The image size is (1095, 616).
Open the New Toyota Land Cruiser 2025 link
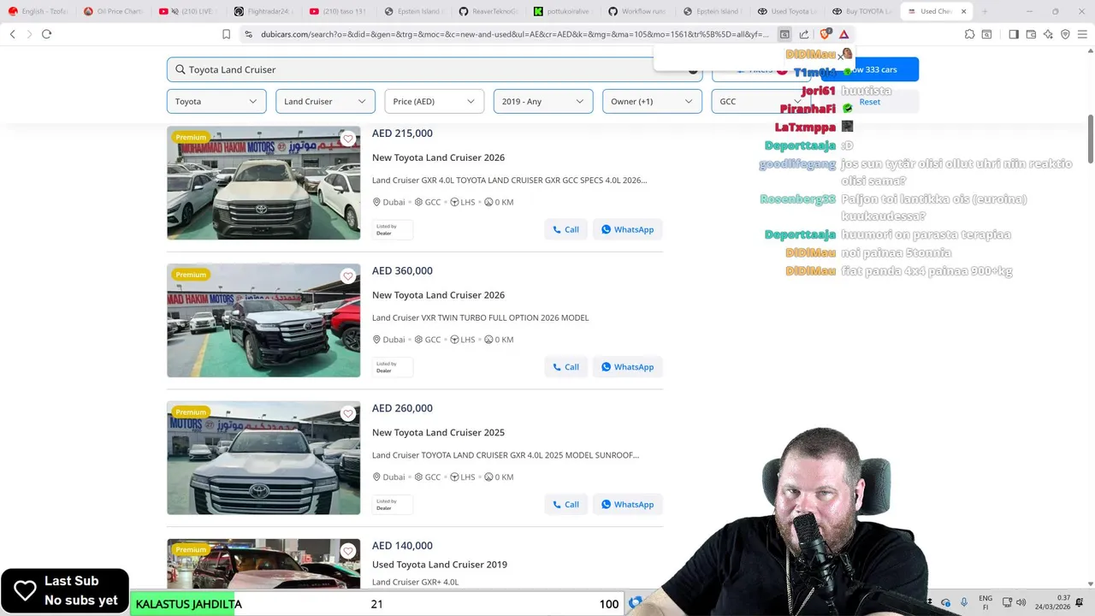pyautogui.click(x=438, y=432)
